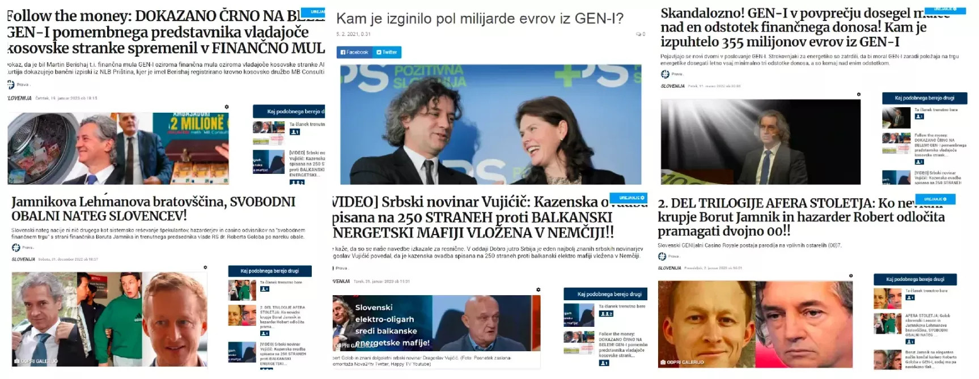Open 'AFERA STOLETJA: Golob slovenski Leeson' sidebar thumbnail
979x379 pixels.
[887, 324]
